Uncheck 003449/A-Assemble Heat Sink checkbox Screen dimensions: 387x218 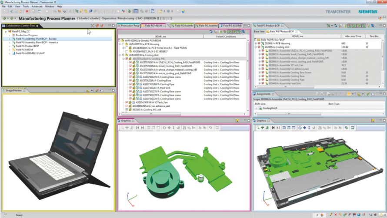[263, 83]
